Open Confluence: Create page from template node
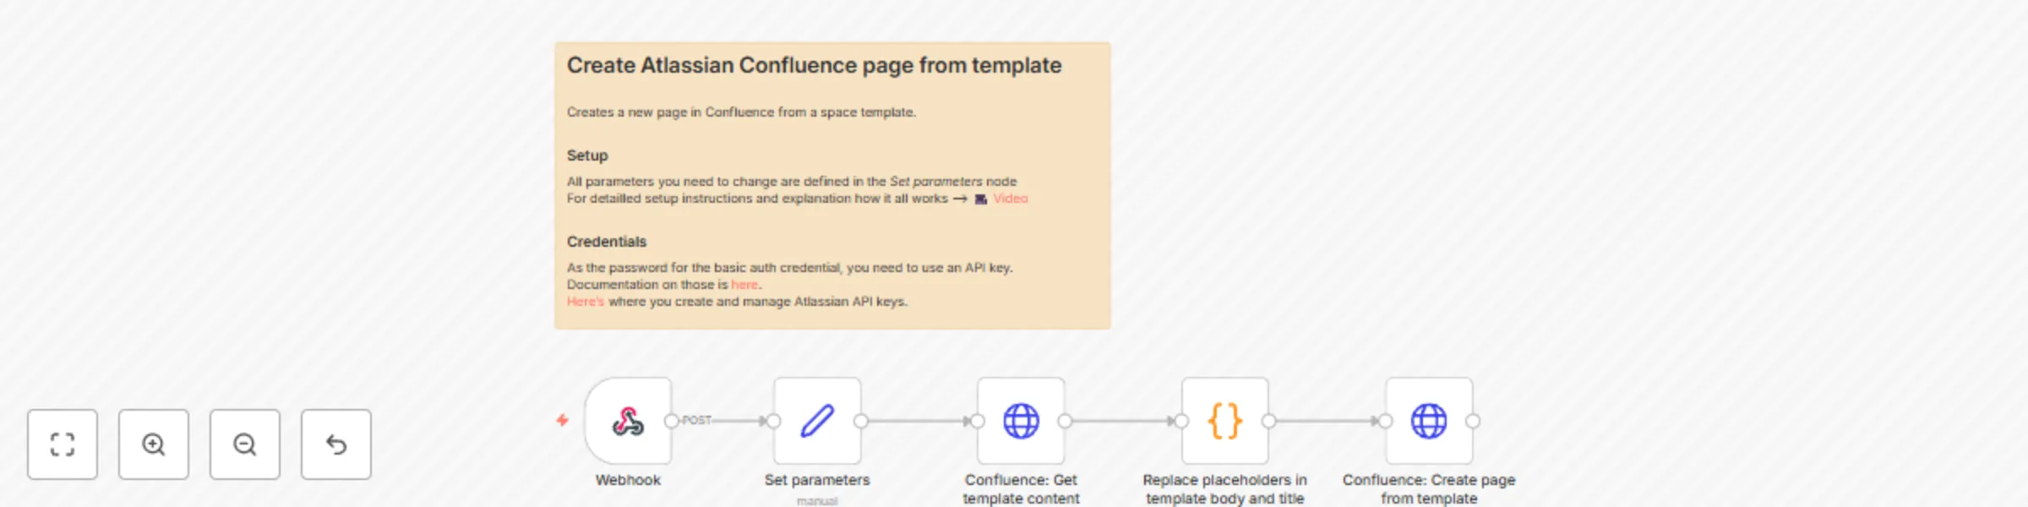The height and width of the screenshot is (507, 2028). pyautogui.click(x=1429, y=421)
